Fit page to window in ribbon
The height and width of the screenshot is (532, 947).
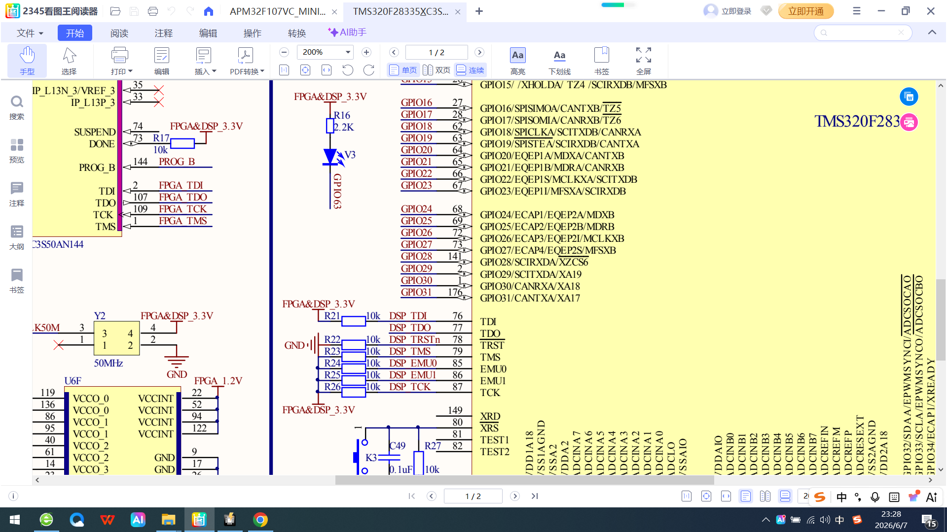(x=305, y=70)
